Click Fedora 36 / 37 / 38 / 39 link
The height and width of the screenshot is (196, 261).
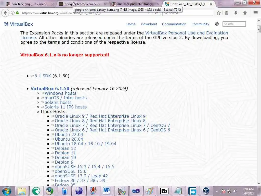click(x=80, y=180)
